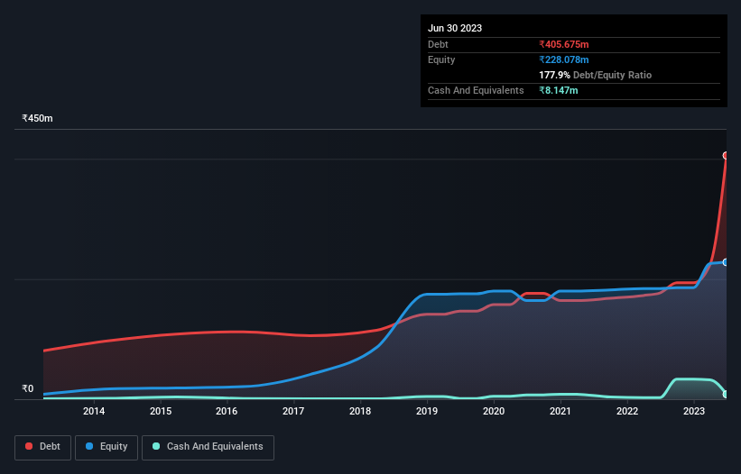Click the 2017 x-axis label
741x474 pixels.
click(293, 411)
